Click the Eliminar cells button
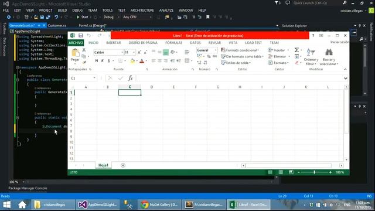The image size is (375, 211). click(x=279, y=56)
